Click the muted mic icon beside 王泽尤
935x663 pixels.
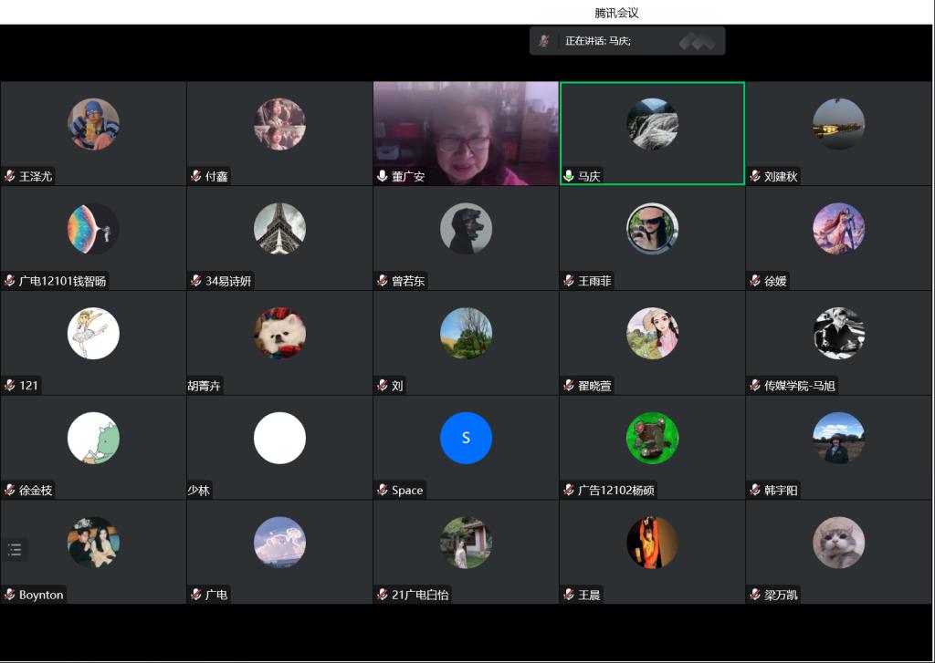[x=10, y=176]
